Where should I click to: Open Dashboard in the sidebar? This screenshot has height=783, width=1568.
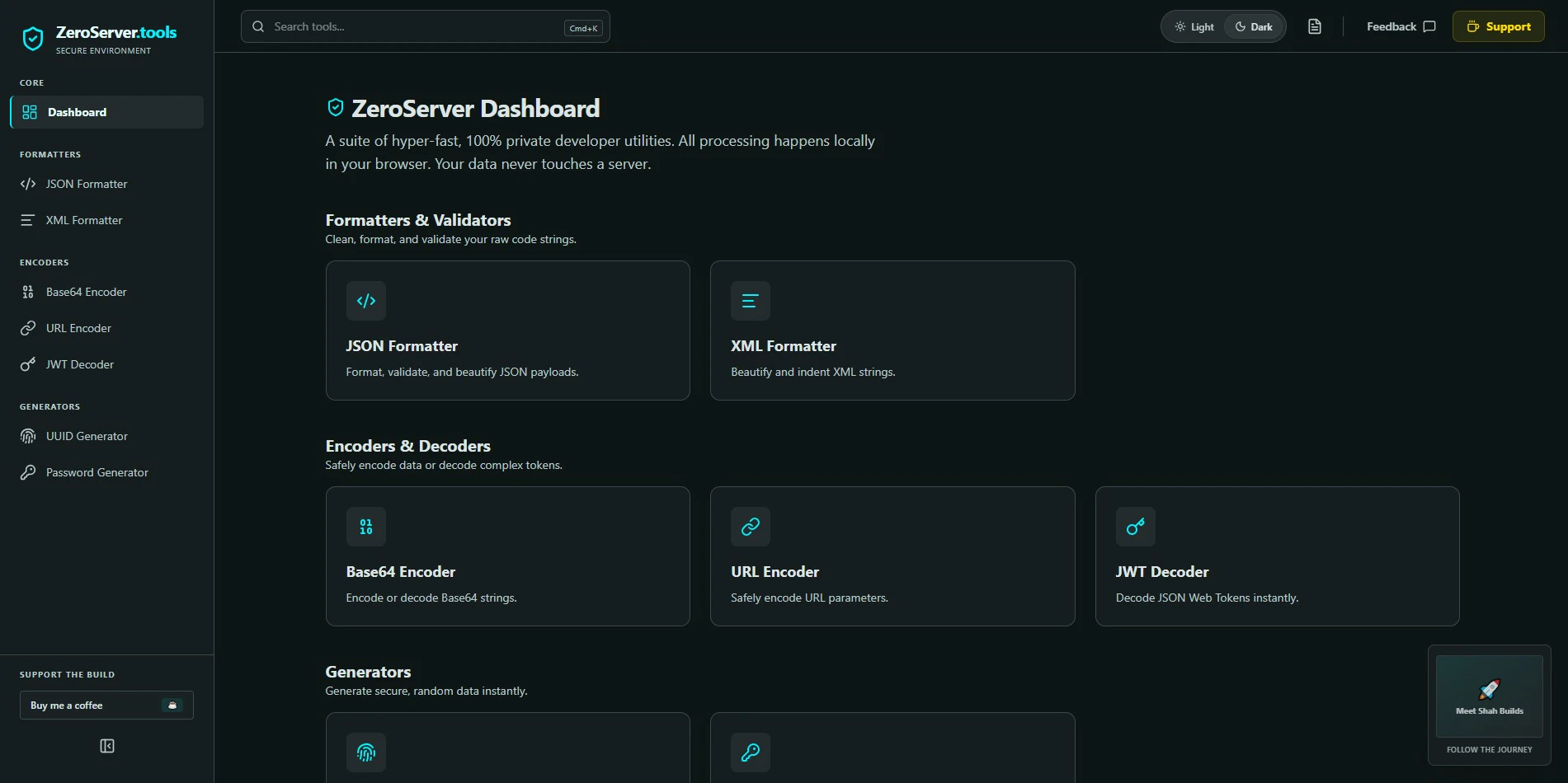click(106, 112)
